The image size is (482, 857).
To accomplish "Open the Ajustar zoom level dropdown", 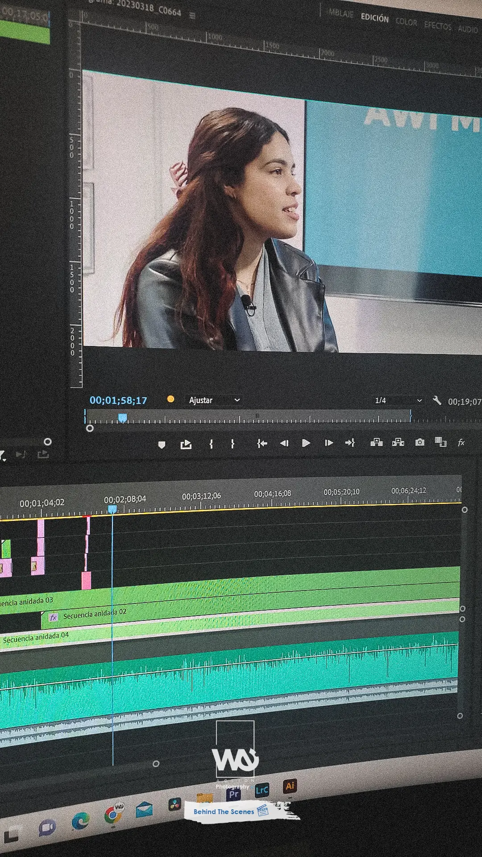I will point(215,400).
